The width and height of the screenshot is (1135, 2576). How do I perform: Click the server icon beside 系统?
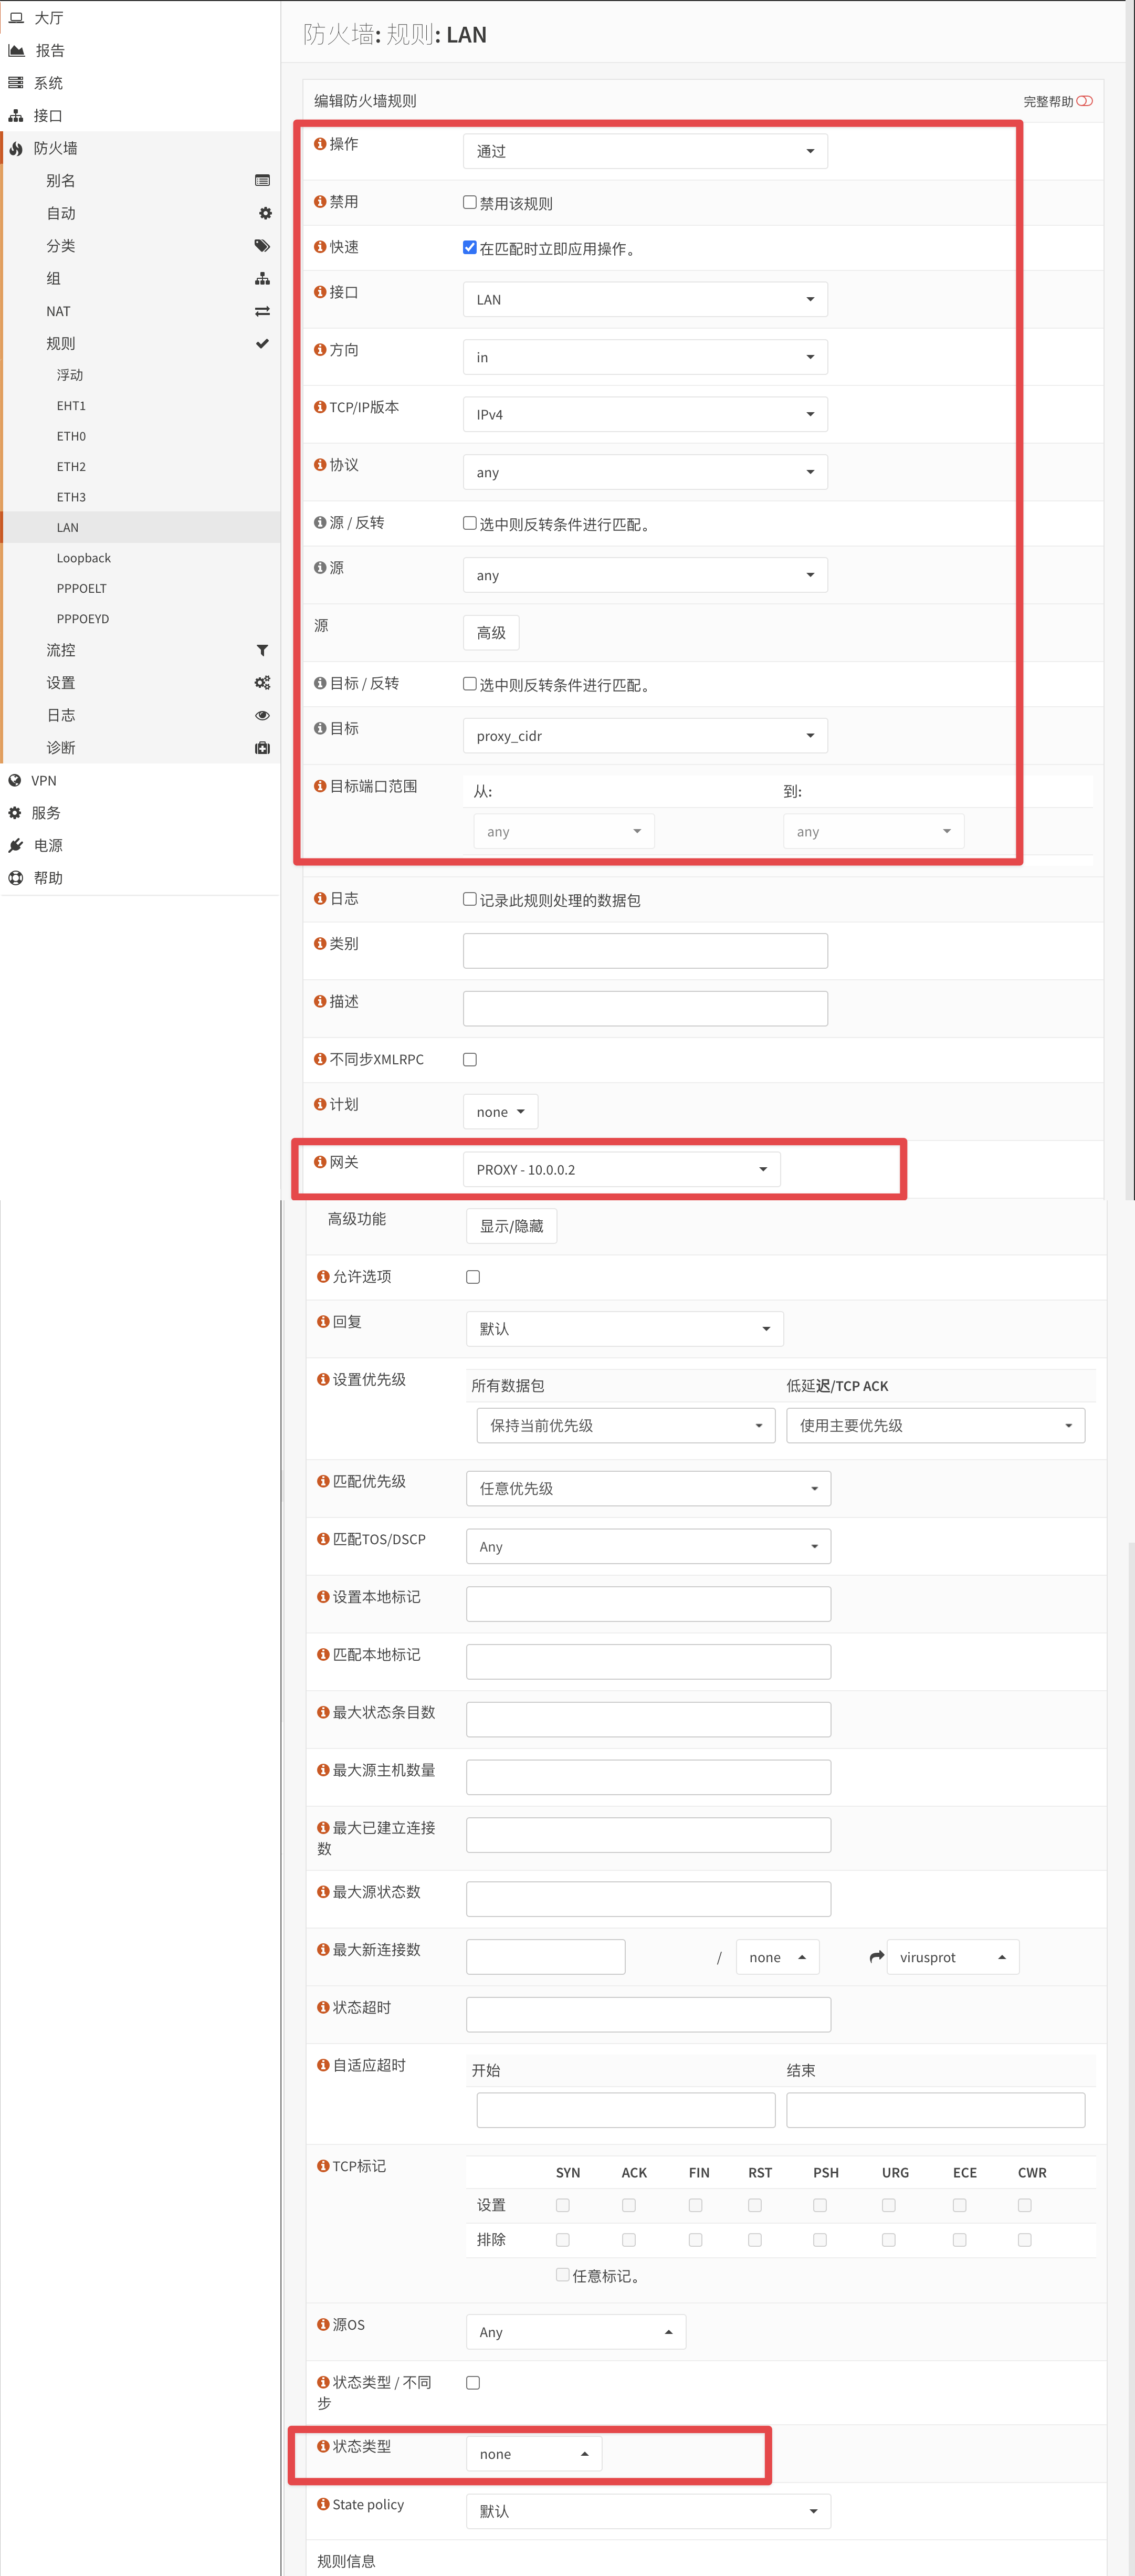[16, 83]
